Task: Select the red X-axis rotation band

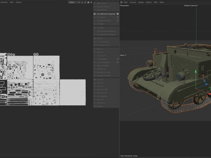Action: [x=203, y=76]
